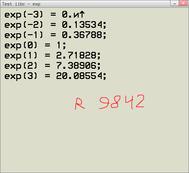
Task: Click the exp(-1) = 0.36788 line
Action: coord(55,35)
